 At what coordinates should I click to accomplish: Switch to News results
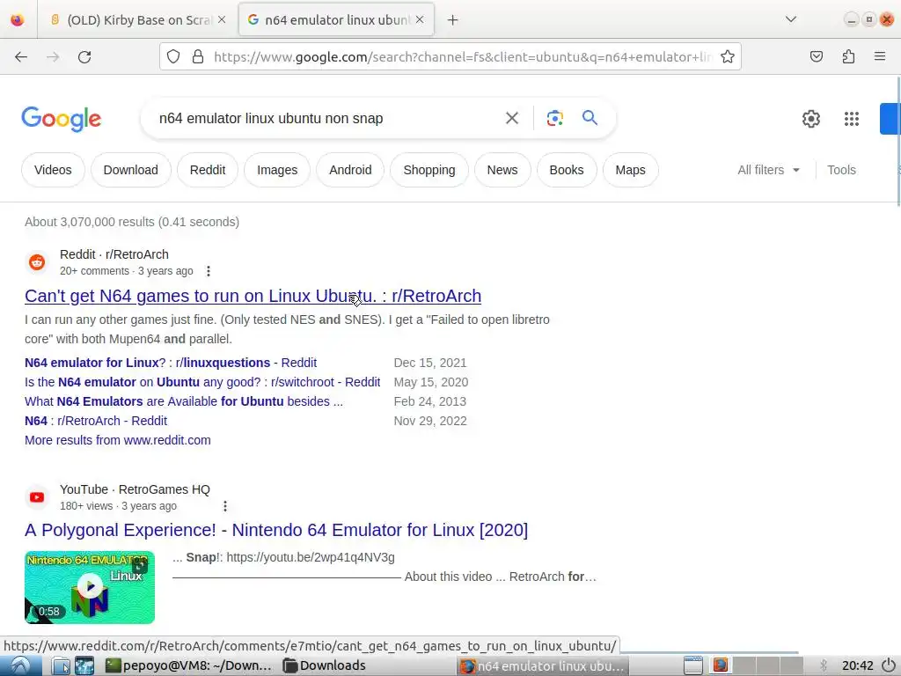click(502, 170)
